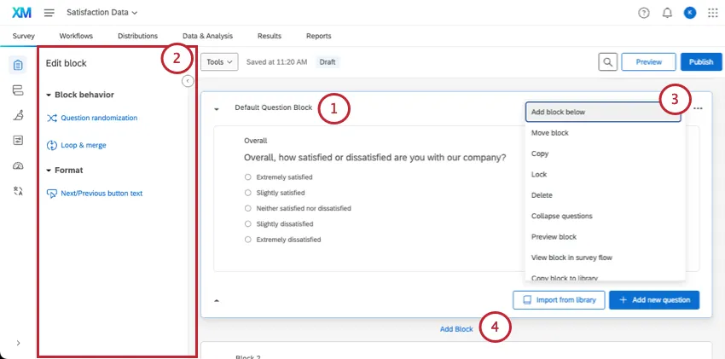This screenshot has height=359, width=725.
Task: Click the Publish button
Action: click(x=700, y=62)
